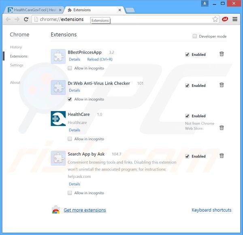Close the Extensions tab
The height and width of the screenshot is (235, 243).
point(119,10)
